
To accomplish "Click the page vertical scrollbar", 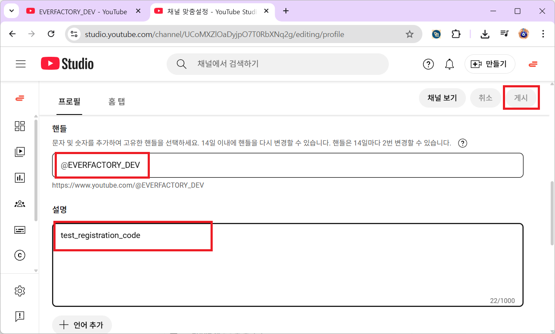I will click(552, 213).
